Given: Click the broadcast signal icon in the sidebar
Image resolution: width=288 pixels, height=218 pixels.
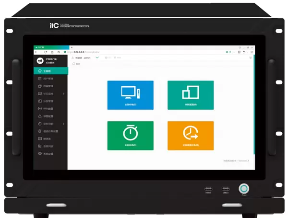Looking at the screenshot, I should point(40,108).
